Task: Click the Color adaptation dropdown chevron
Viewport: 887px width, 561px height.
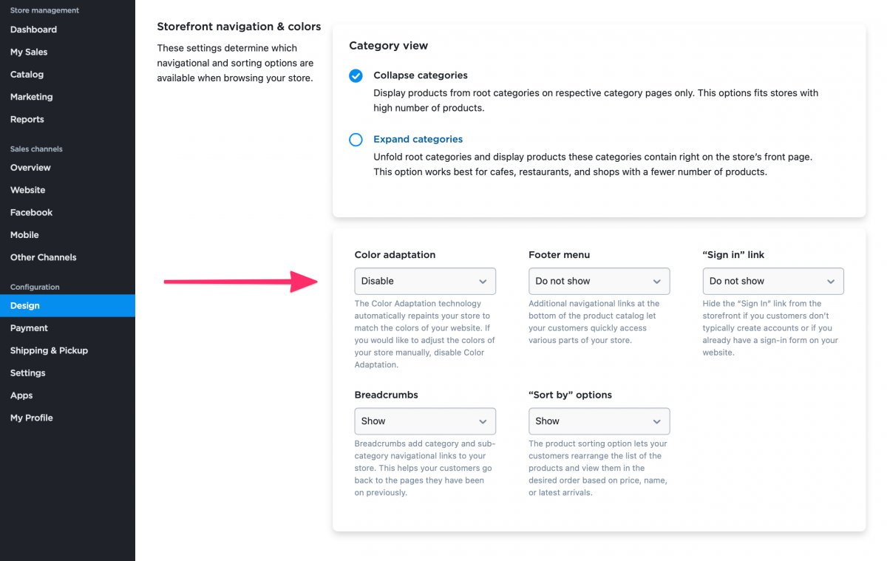Action: (483, 282)
